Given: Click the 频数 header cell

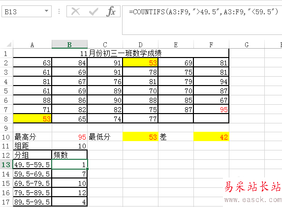Looking at the screenshot, I should 69,155.
